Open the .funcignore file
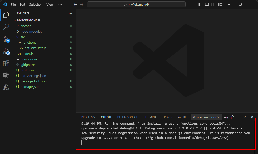This screenshot has height=154, width=258. [x=44, y=59]
